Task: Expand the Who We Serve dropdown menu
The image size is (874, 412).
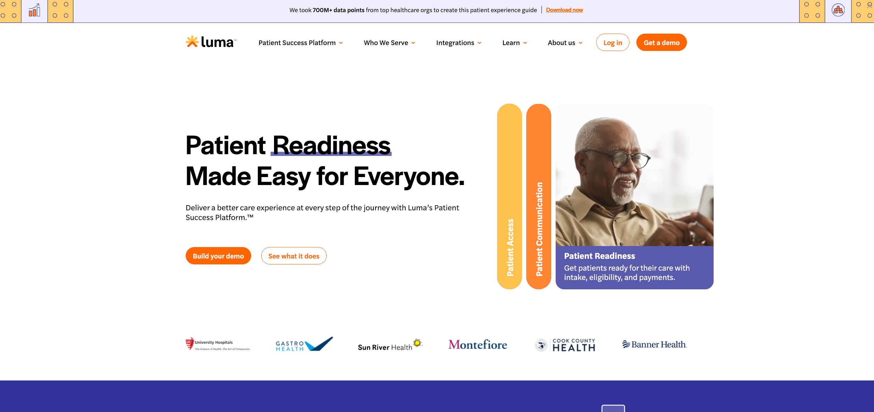Action: [389, 42]
